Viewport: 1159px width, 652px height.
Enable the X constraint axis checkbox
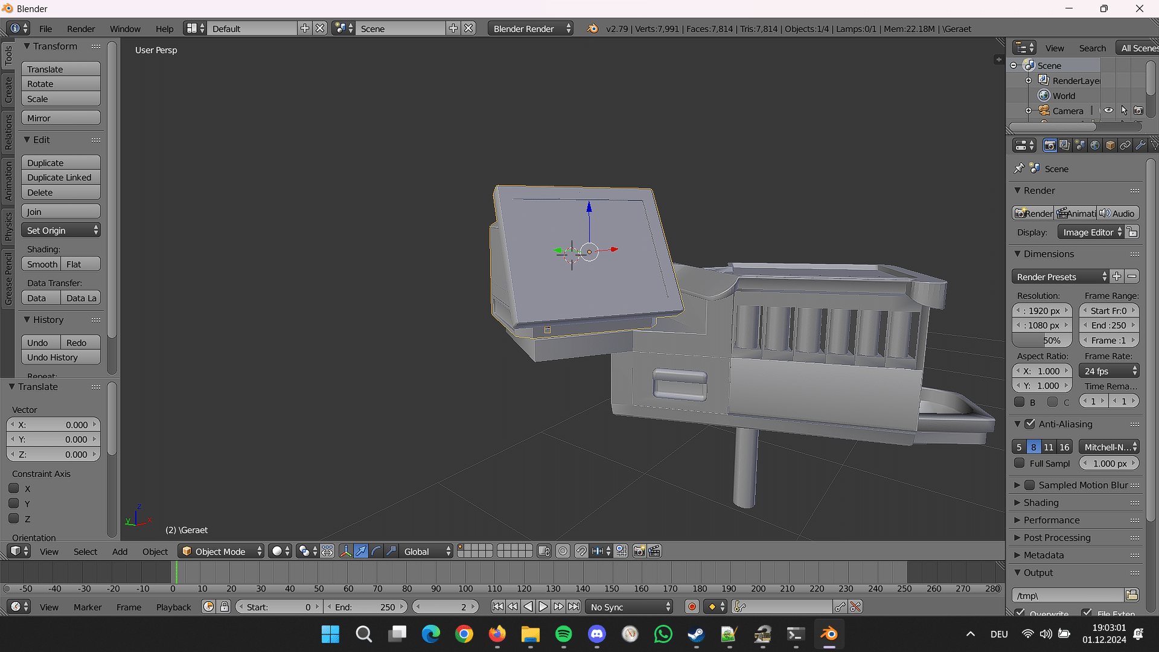(x=14, y=488)
